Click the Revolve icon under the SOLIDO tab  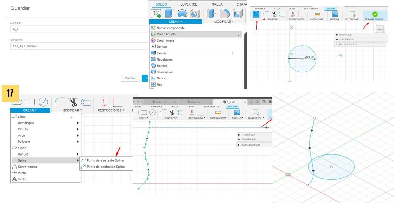pos(182,13)
